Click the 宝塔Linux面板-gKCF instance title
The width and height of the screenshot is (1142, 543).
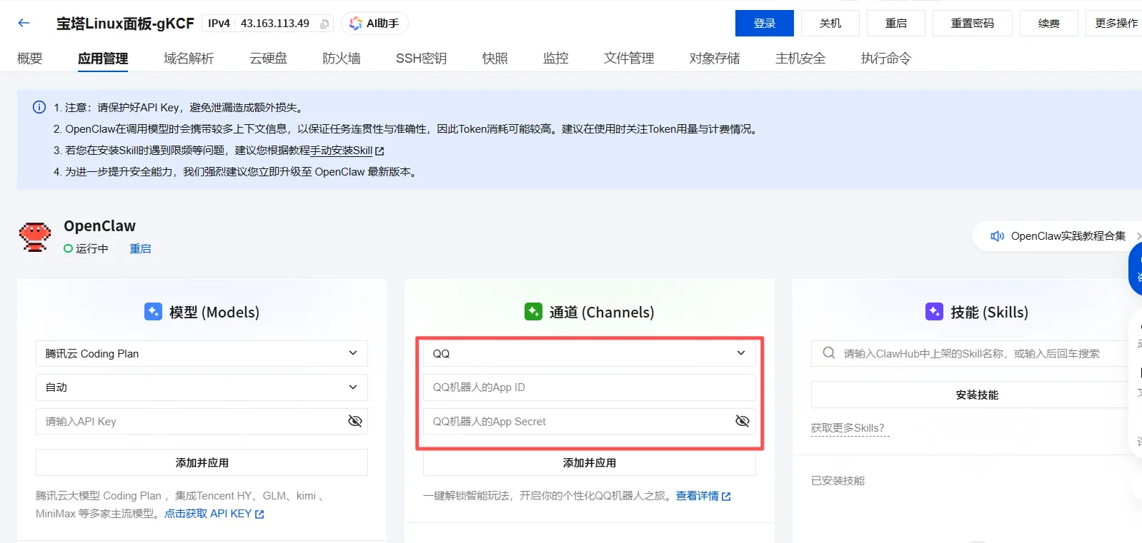tap(125, 24)
